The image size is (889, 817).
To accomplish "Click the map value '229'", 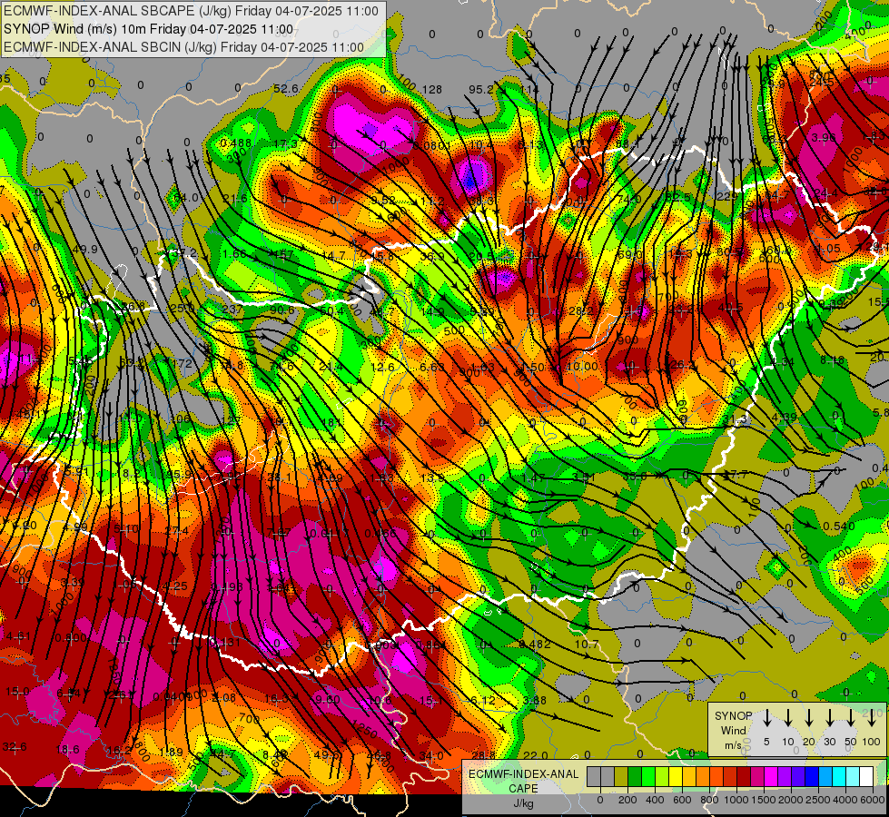I will click(x=726, y=196).
